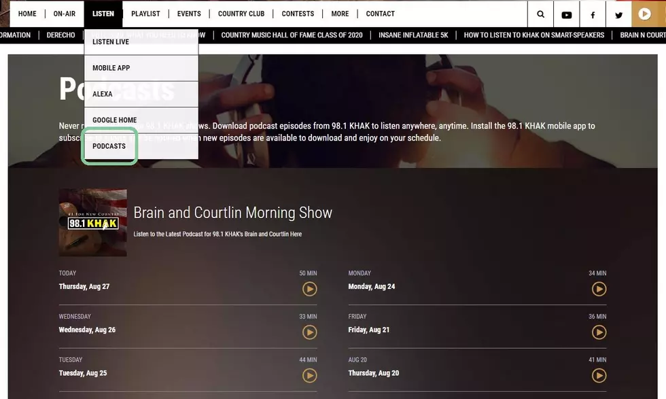The width and height of the screenshot is (666, 399).
Task: Play the Thursday, Aug 20 episode
Action: pos(599,376)
